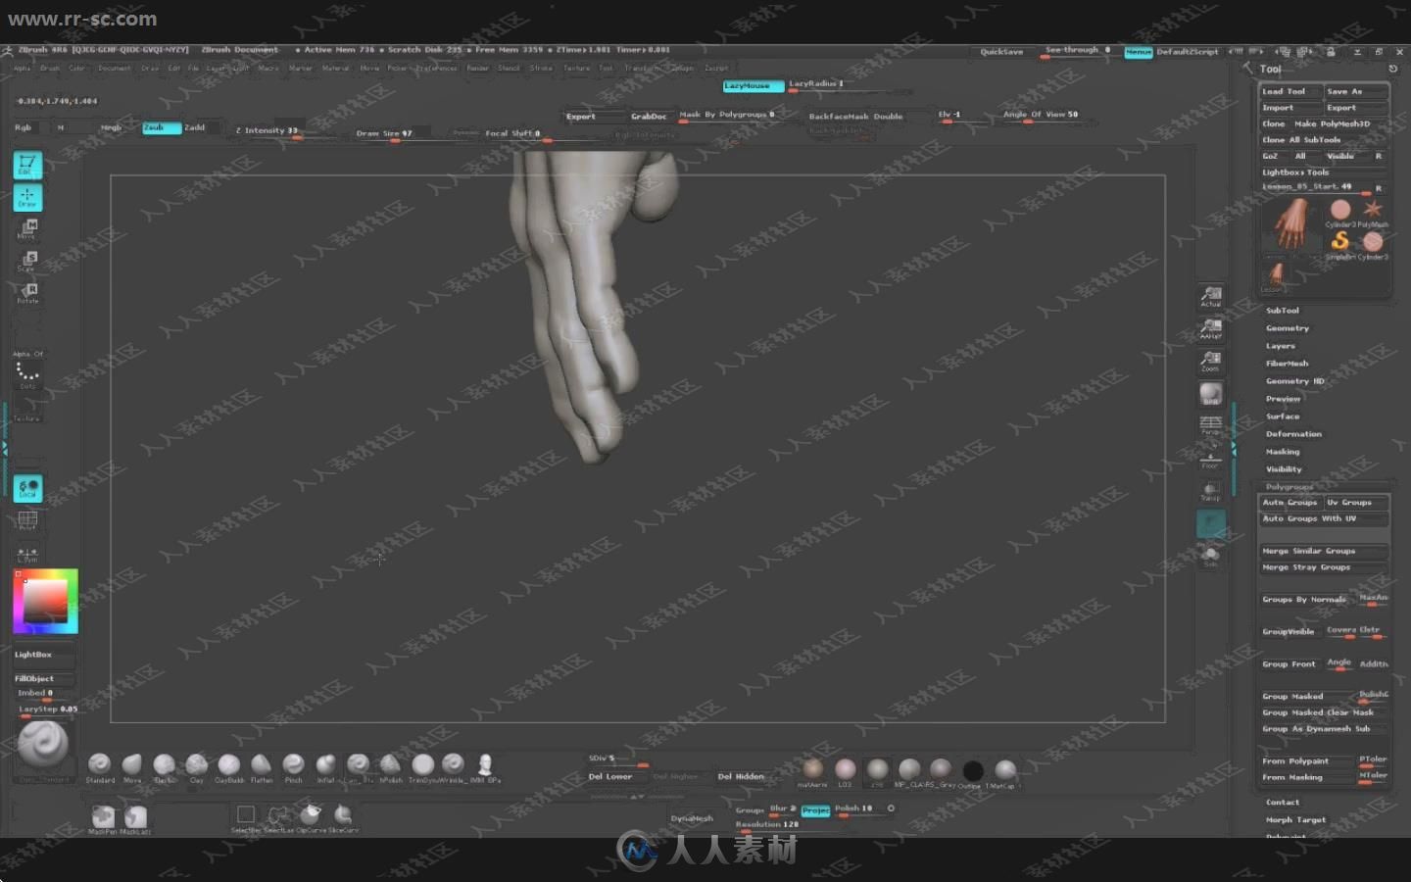
Task: Toggle the DynaMesh Project button
Action: point(815,810)
